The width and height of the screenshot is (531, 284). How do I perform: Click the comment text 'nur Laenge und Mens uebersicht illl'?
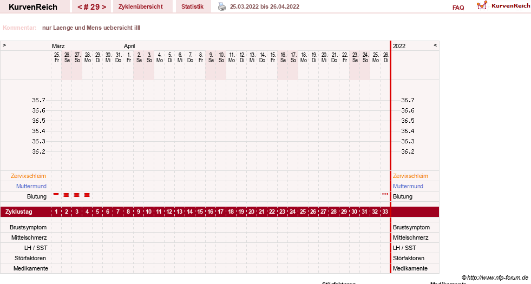tap(91, 28)
